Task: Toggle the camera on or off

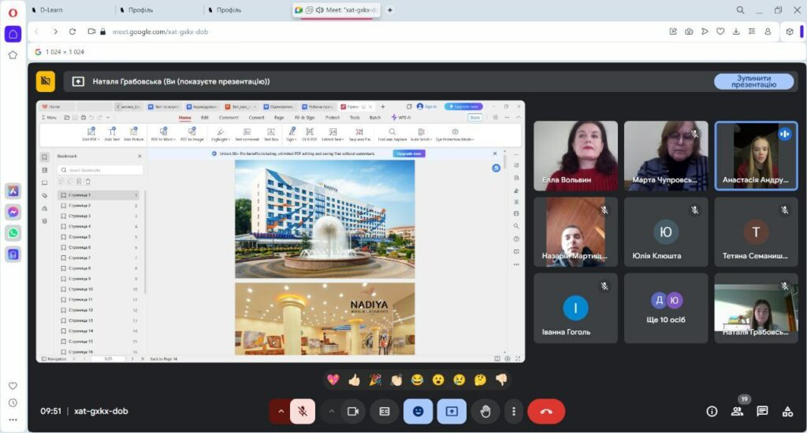Action: [x=353, y=411]
